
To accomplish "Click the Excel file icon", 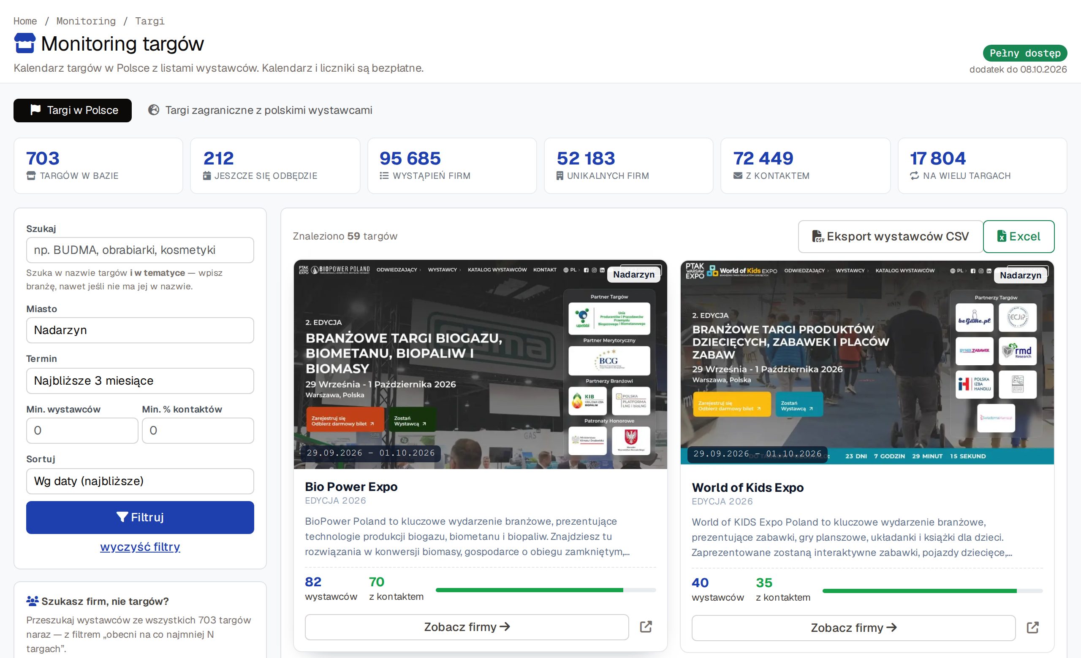I will pyautogui.click(x=1002, y=237).
